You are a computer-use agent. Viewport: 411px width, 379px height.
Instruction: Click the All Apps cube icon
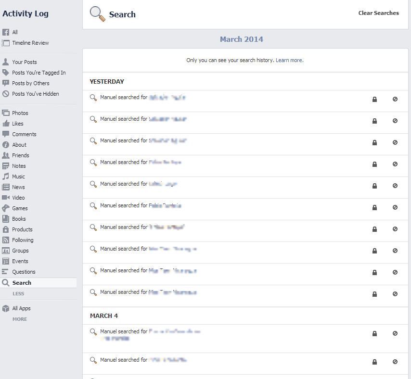6,308
